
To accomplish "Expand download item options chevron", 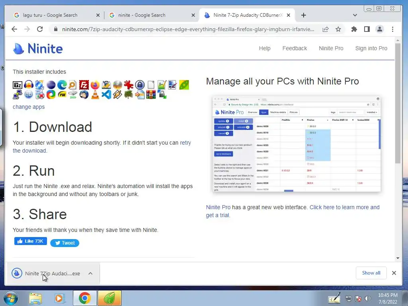I will click(90, 273).
